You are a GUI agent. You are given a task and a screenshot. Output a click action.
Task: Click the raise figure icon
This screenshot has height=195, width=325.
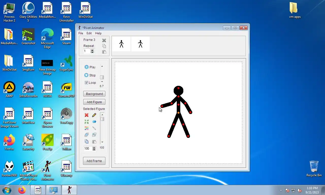tap(87, 135)
